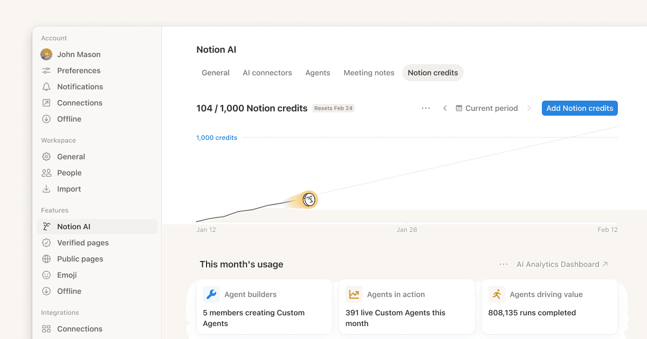647x339 pixels.
Task: Open Preferences in the sidebar
Action: click(x=97, y=70)
